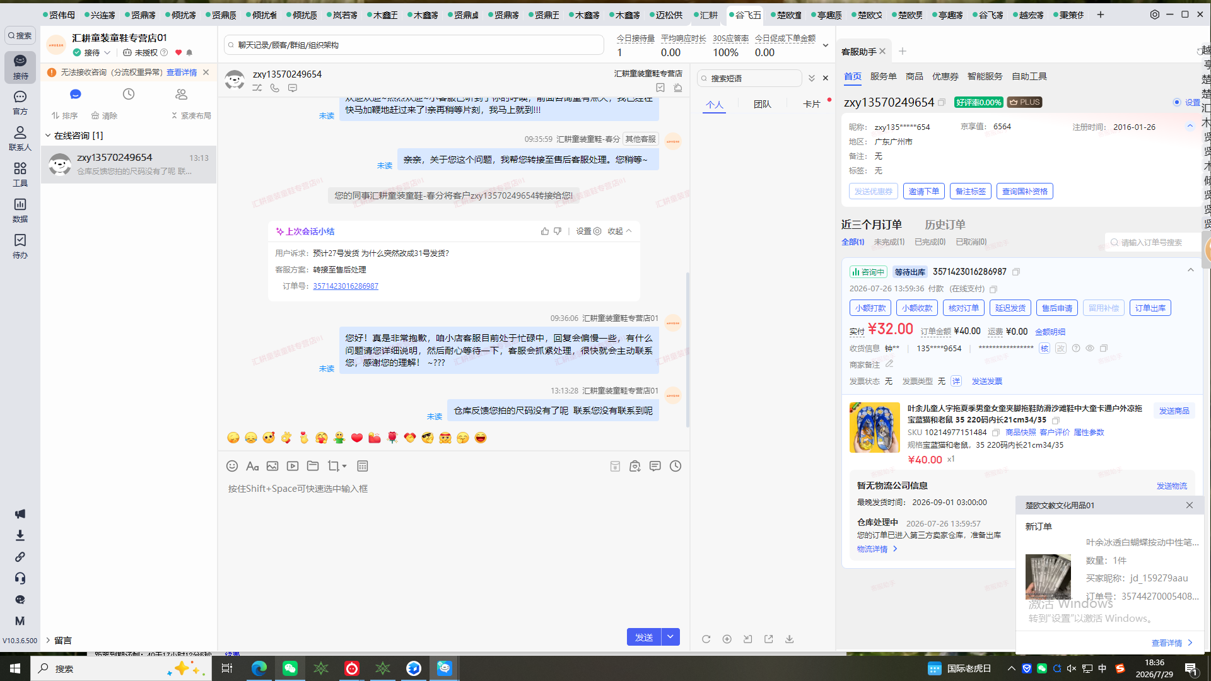Viewport: 1211px width, 681px height.
Task: Click the 搜索短语 phrase search field
Action: [749, 78]
